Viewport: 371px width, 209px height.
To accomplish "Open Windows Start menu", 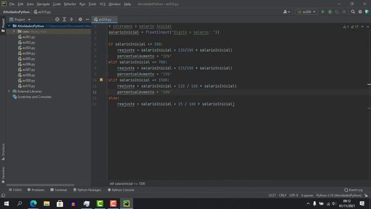I will tap(6, 204).
